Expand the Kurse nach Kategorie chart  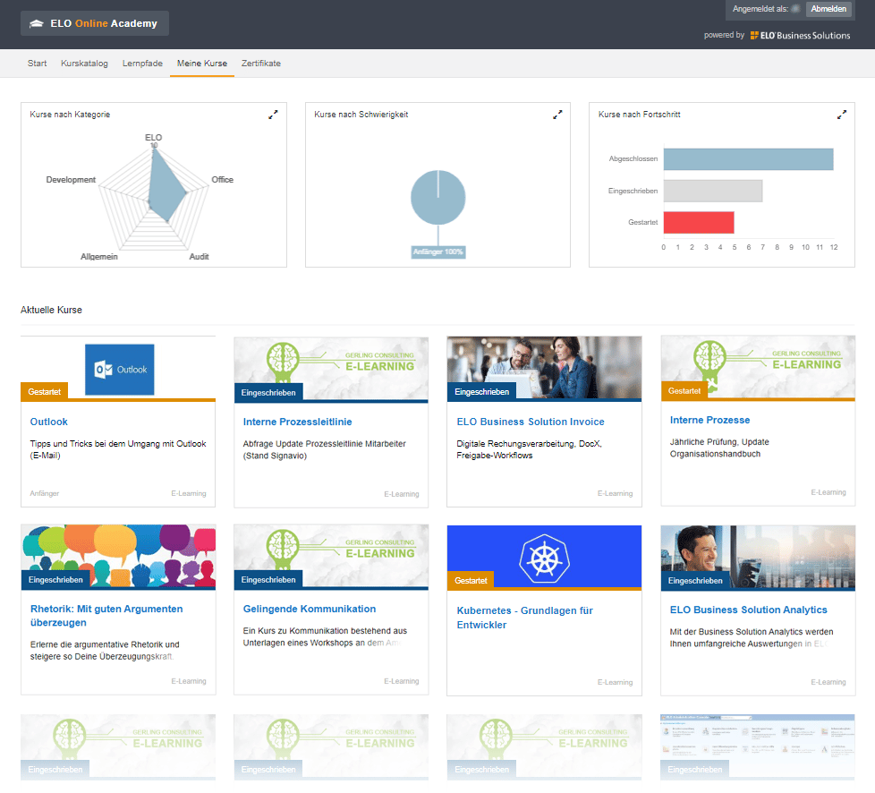click(273, 115)
